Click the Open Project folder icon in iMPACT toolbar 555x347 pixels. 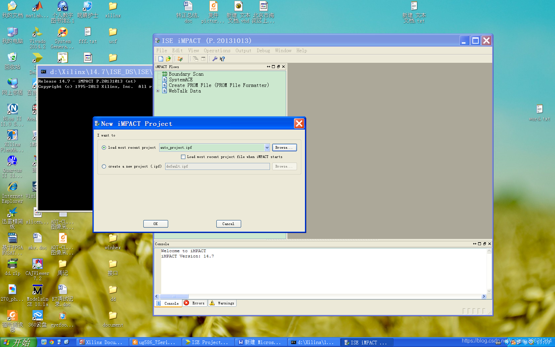pyautogui.click(x=168, y=59)
